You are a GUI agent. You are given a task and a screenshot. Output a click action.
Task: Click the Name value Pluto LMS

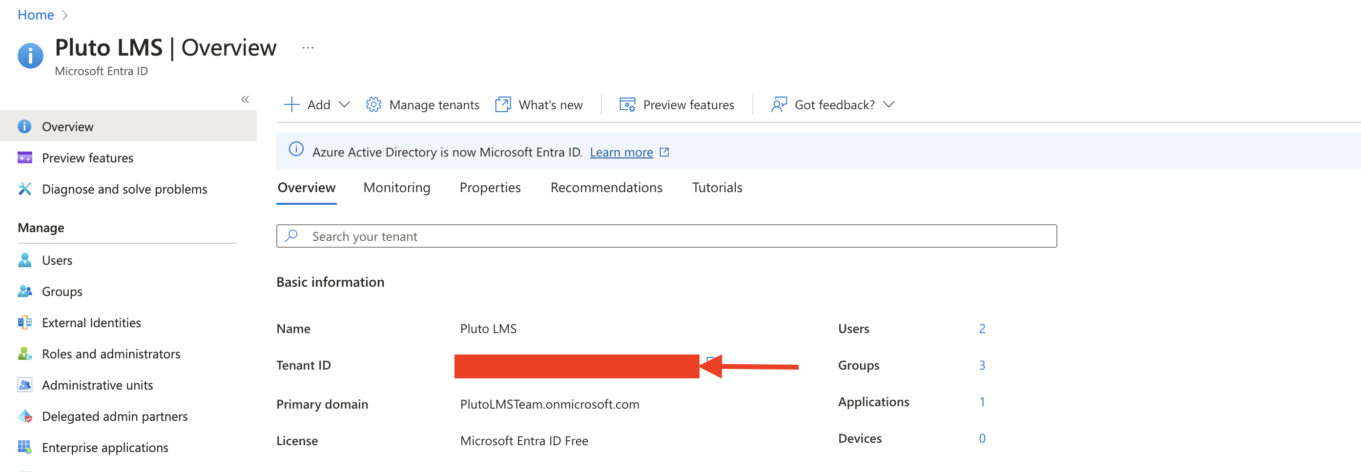coord(488,328)
